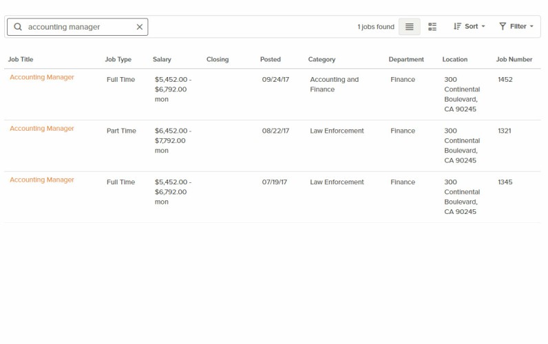Click the 'Accounting and Finance' category cell
The image size is (548, 344).
(334, 85)
